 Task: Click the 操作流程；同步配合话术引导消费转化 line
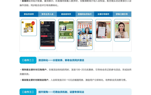(x=39, y=5)
